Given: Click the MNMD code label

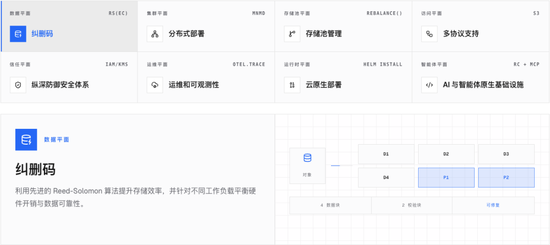Looking at the screenshot, I should coord(259,13).
